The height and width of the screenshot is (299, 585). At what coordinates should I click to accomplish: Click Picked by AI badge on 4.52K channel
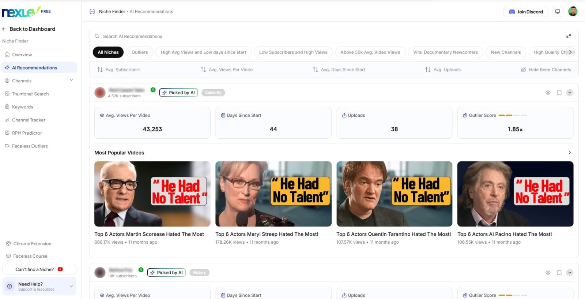click(178, 93)
